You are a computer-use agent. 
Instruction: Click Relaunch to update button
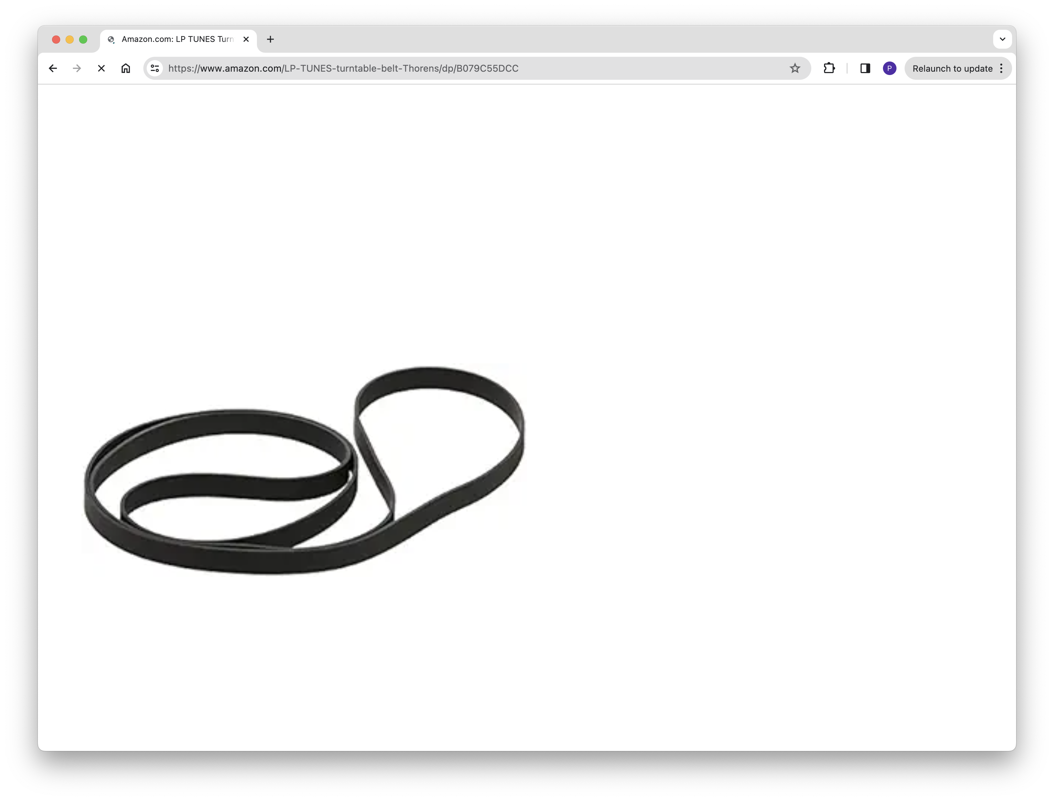(x=952, y=68)
